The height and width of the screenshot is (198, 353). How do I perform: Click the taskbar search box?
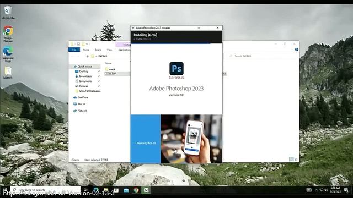[x=45, y=190]
